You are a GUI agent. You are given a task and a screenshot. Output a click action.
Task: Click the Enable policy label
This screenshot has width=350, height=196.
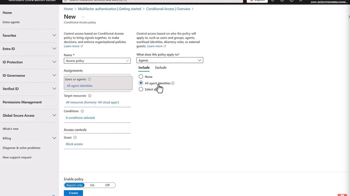74,179
